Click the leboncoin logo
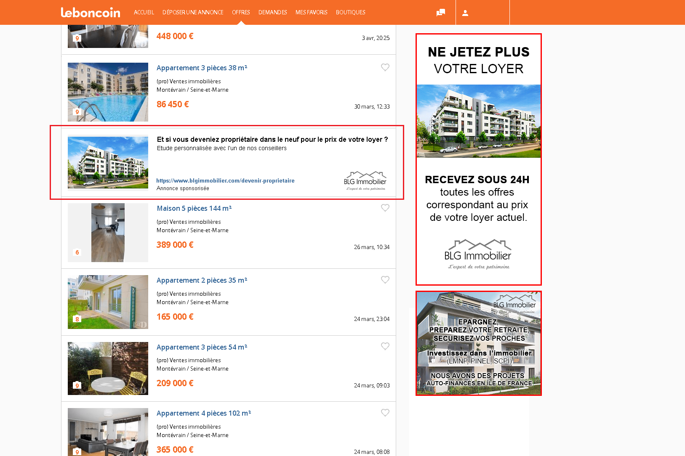The image size is (685, 456). [x=91, y=13]
